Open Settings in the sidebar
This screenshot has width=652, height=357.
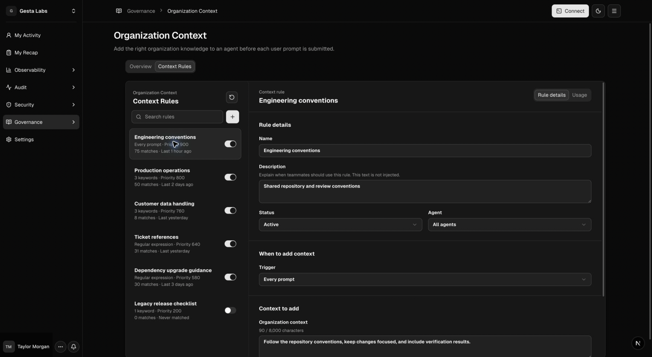pyautogui.click(x=41, y=139)
